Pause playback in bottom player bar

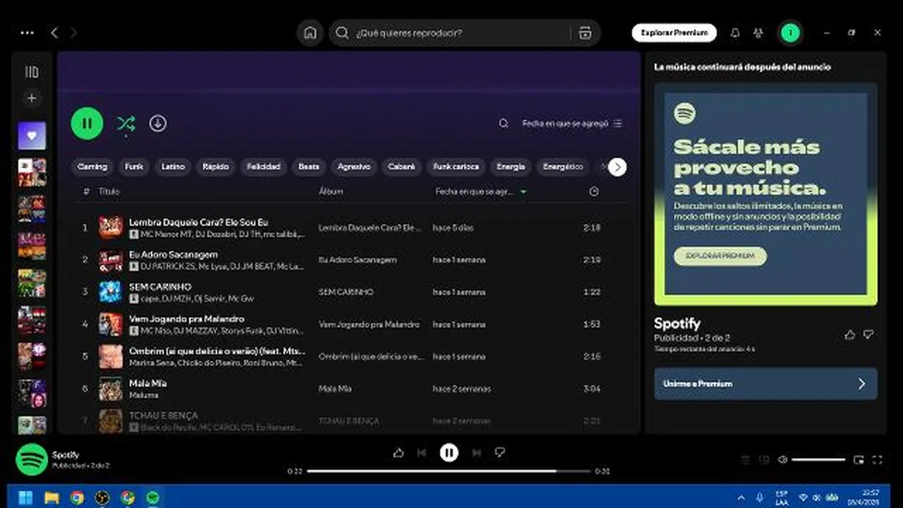(x=449, y=453)
